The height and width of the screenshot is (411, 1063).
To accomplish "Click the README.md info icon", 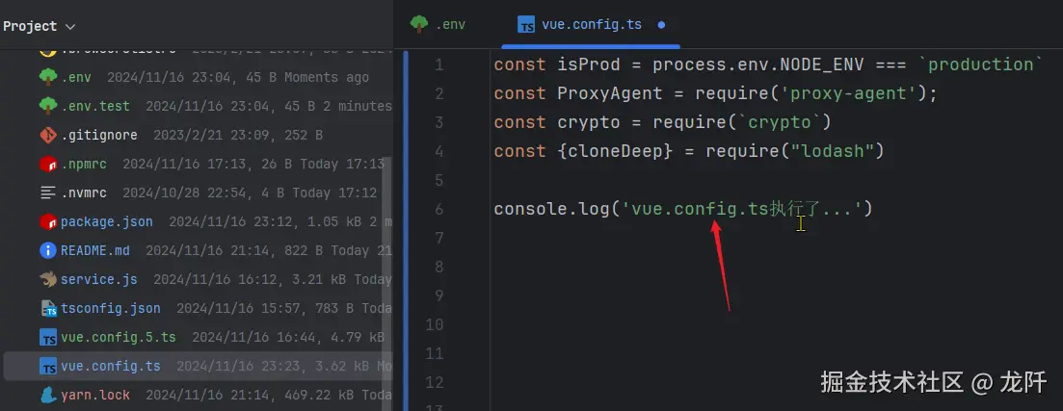I will [x=48, y=250].
